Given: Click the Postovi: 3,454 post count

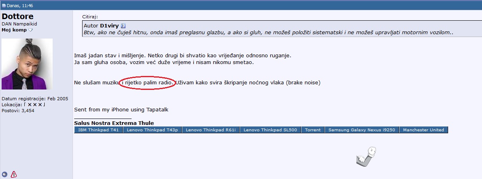Looking at the screenshot, I should 18,111.
